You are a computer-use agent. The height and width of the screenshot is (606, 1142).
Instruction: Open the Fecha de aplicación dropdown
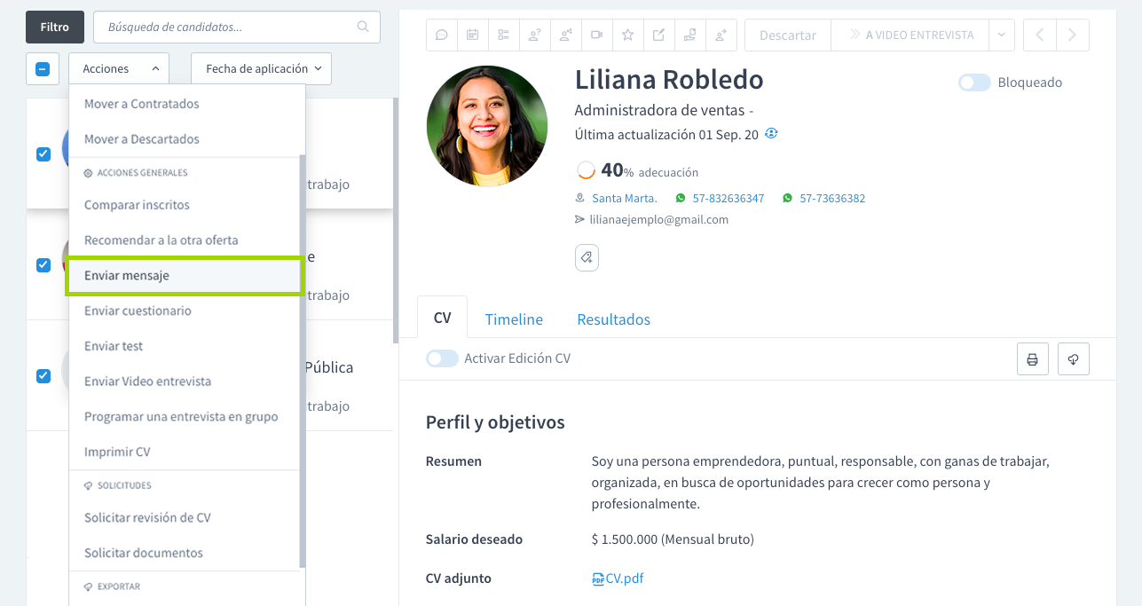260,67
